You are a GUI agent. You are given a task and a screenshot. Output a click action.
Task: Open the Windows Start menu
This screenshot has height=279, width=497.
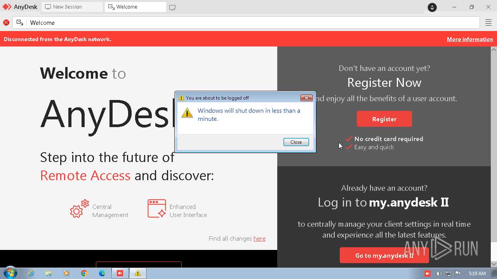click(x=10, y=273)
